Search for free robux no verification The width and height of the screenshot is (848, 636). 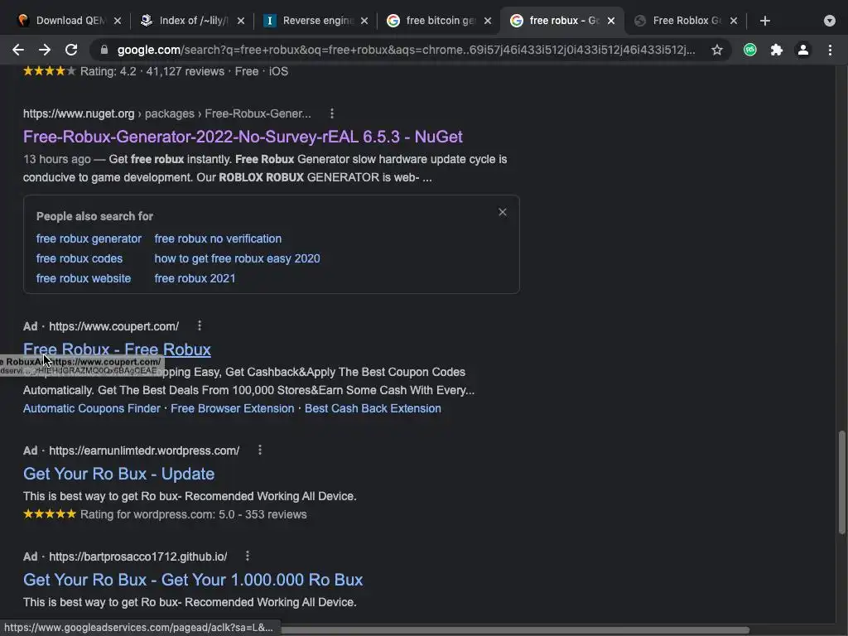click(x=218, y=238)
